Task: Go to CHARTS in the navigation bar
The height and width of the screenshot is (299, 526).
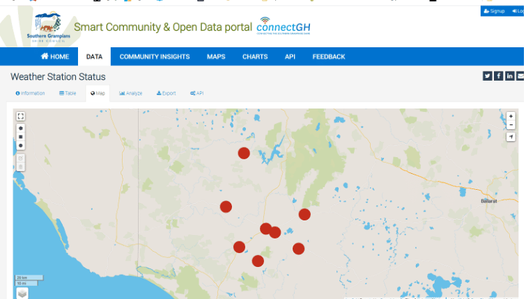Action: click(x=255, y=57)
